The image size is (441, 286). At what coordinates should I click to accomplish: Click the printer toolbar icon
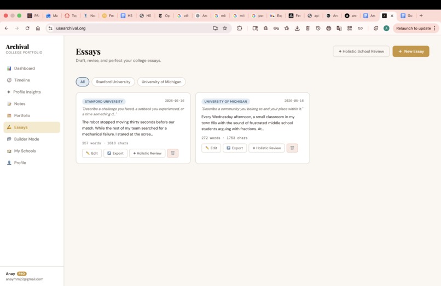click(x=328, y=28)
